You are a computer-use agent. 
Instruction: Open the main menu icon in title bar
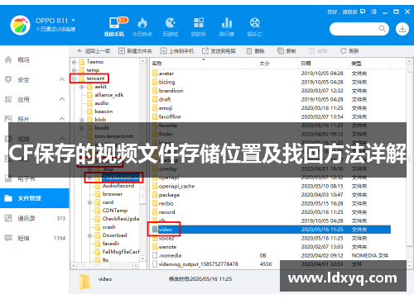(x=373, y=12)
